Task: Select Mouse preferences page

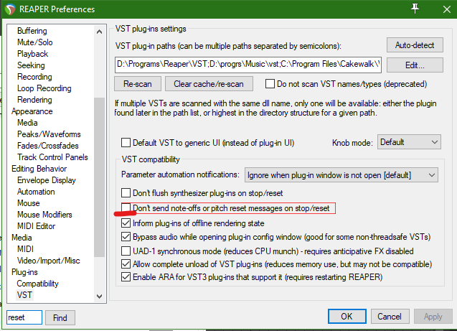Action: (x=29, y=203)
